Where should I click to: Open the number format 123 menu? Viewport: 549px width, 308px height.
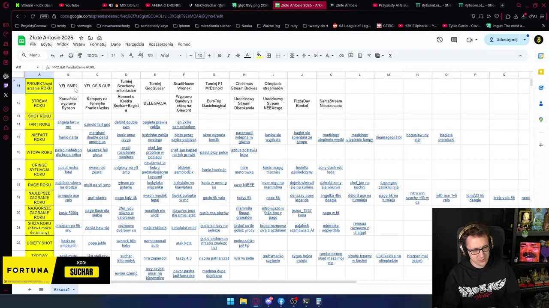(150, 56)
